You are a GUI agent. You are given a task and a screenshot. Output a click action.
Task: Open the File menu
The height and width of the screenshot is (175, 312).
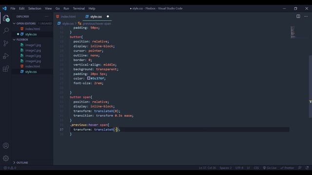[x=13, y=9]
